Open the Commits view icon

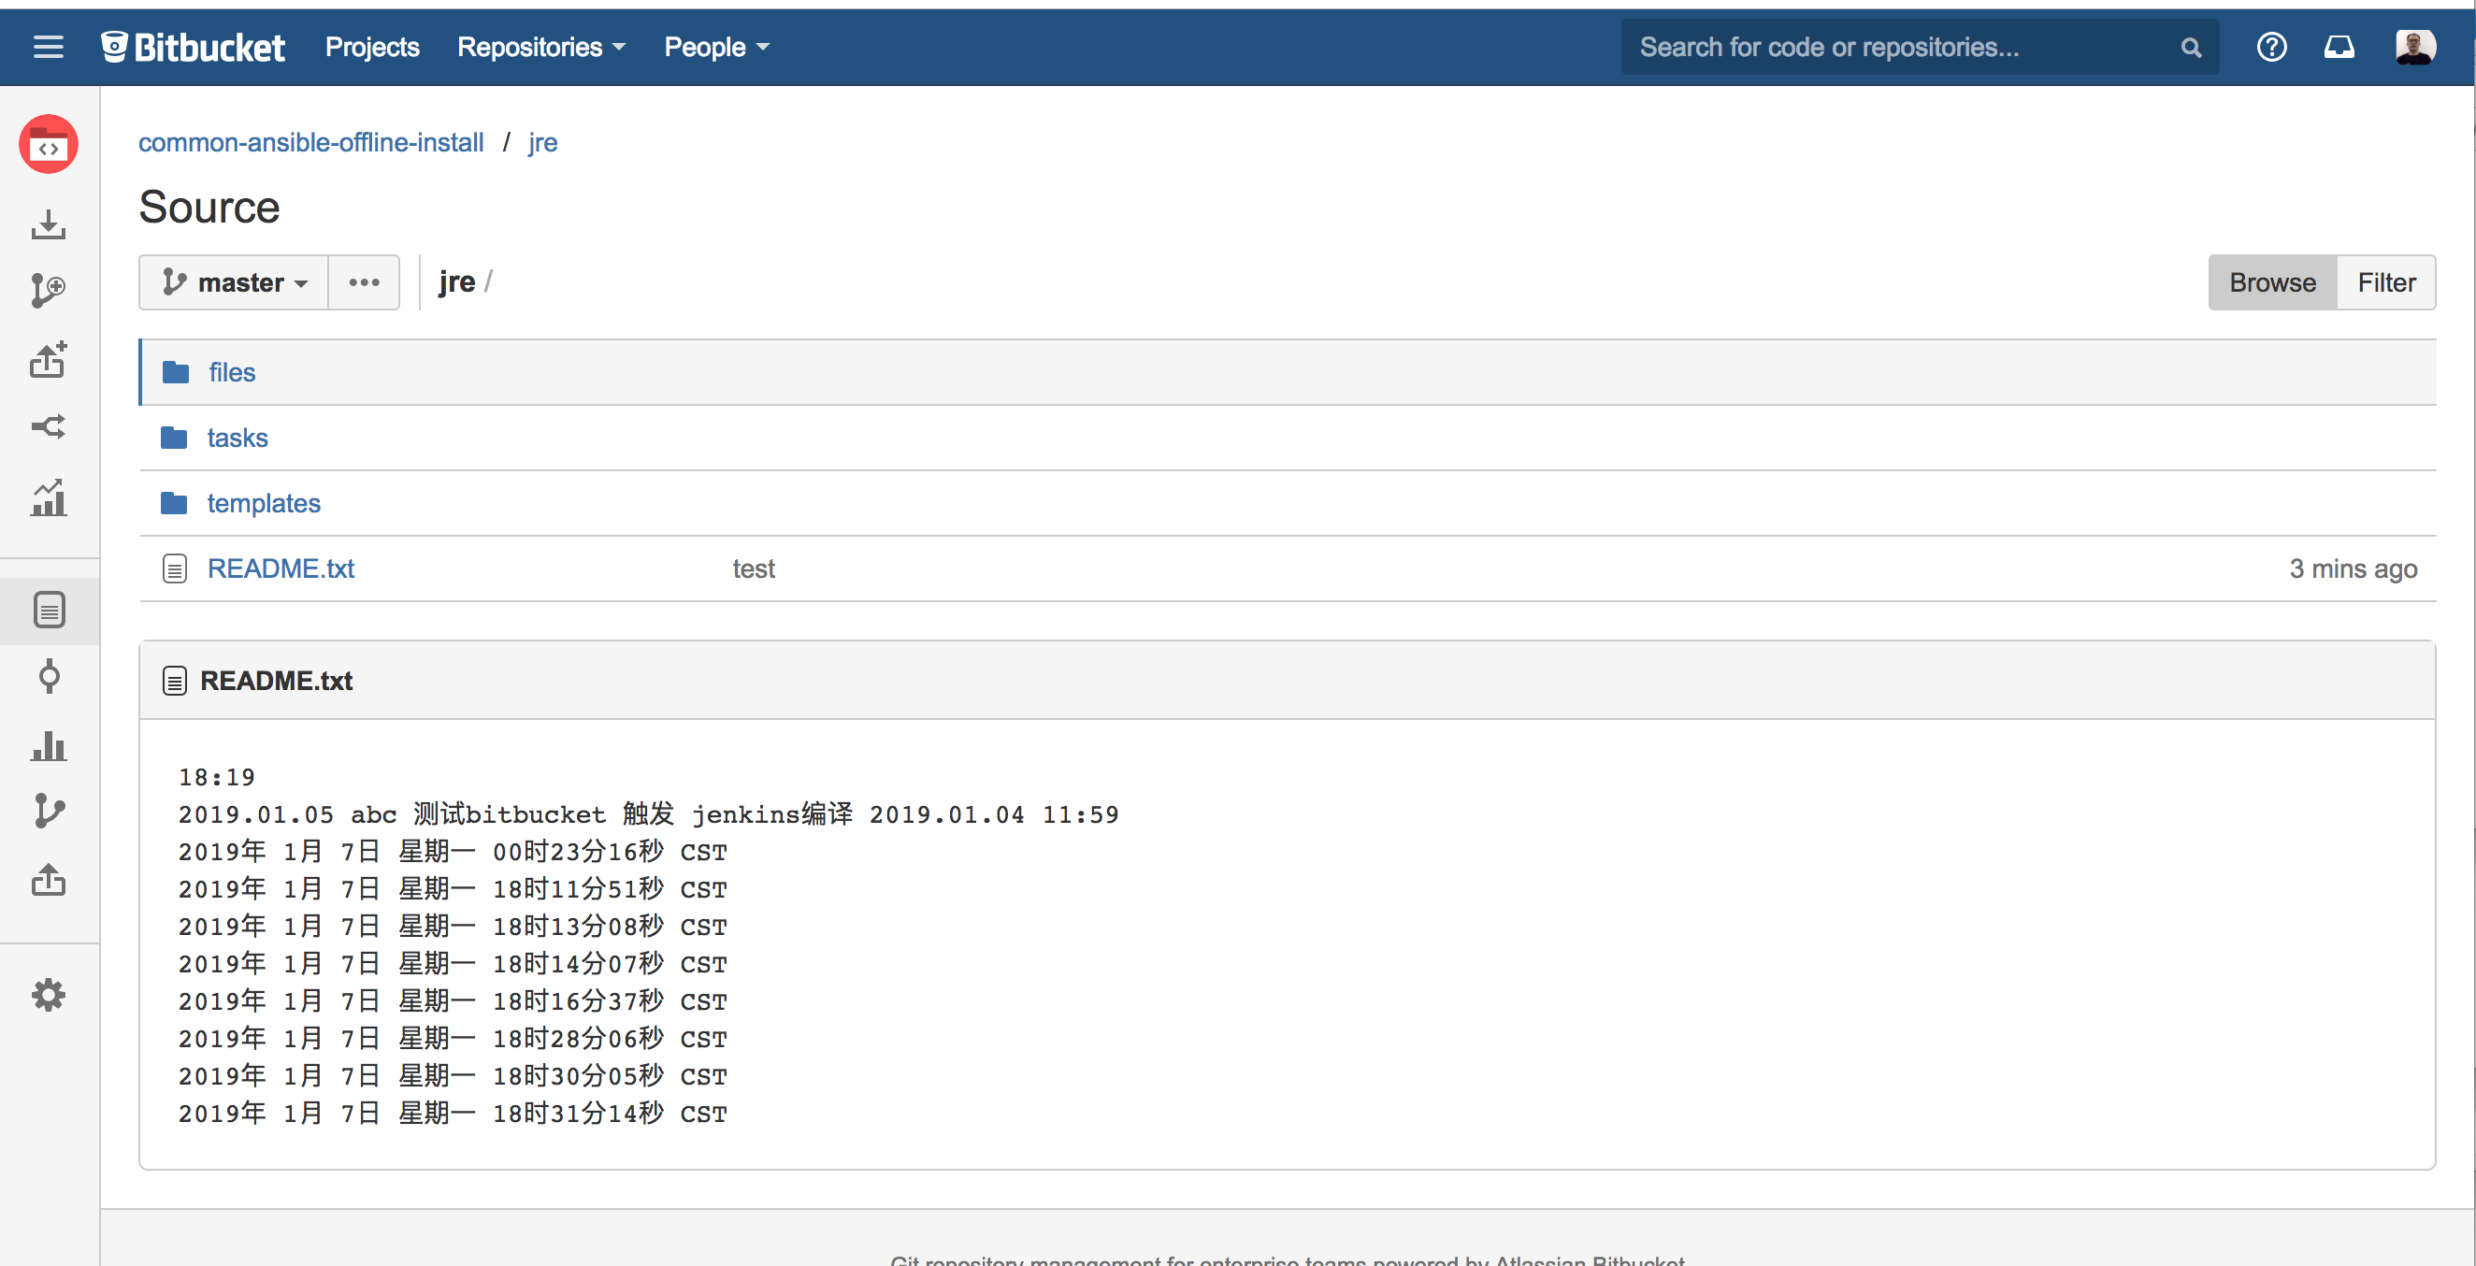click(48, 677)
